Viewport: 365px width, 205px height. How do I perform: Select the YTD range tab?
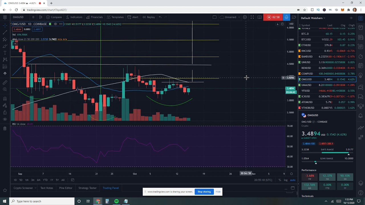pyautogui.click(x=45, y=180)
